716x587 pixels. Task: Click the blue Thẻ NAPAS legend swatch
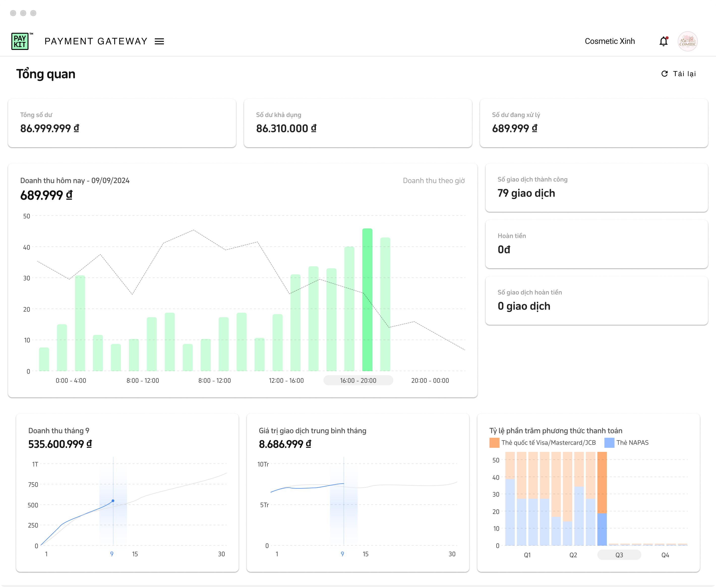coord(609,443)
